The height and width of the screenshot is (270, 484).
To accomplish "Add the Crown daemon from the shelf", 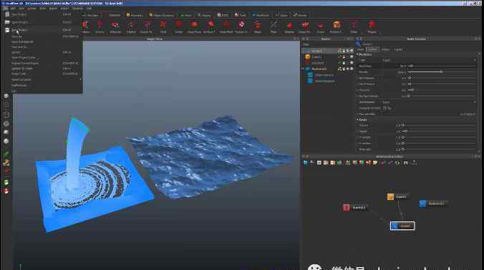I will [x=321, y=26].
